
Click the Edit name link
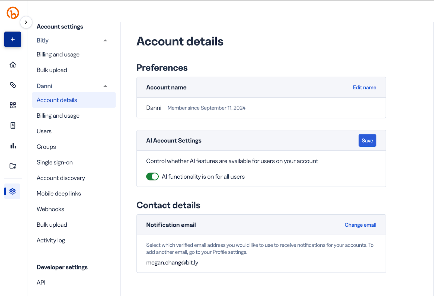pos(364,87)
